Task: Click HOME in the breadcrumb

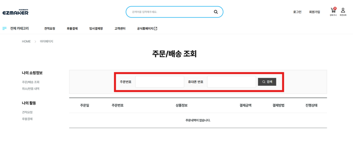Action: [x=26, y=41]
